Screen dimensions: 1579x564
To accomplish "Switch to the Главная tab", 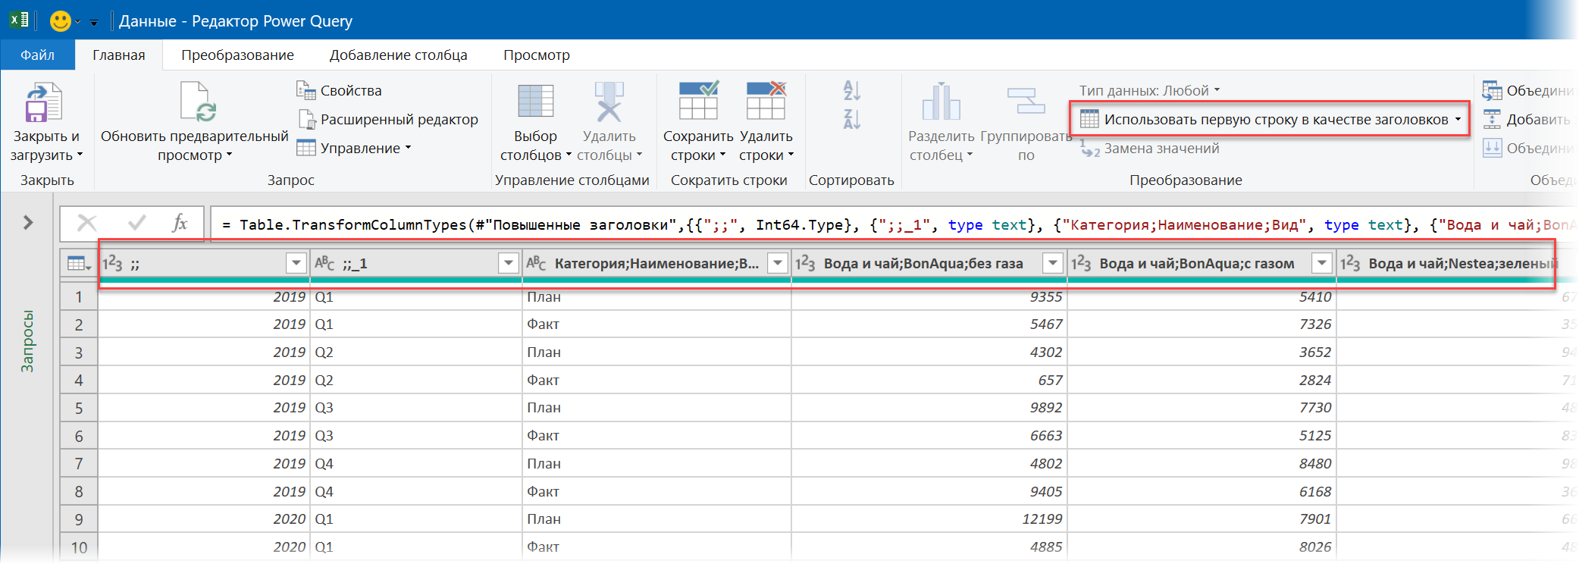I will click(119, 55).
